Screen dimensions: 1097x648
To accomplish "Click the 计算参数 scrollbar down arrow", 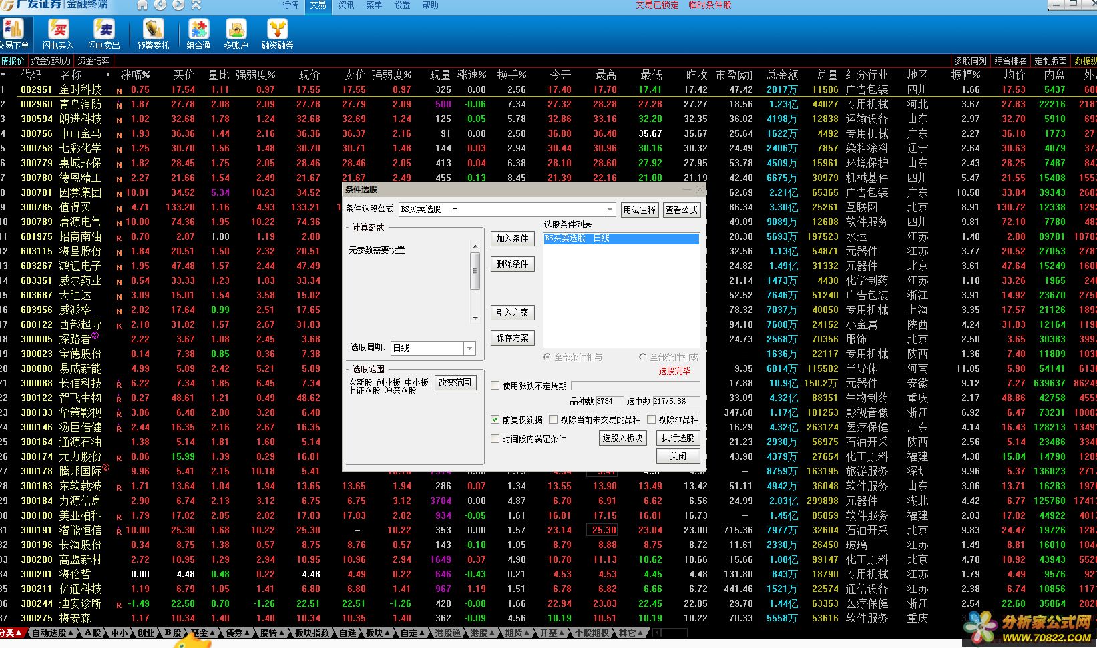I will [x=475, y=318].
